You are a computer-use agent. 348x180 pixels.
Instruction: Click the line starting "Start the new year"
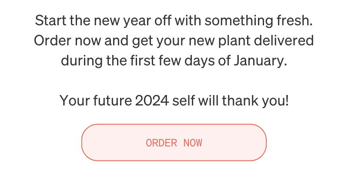coord(174,20)
